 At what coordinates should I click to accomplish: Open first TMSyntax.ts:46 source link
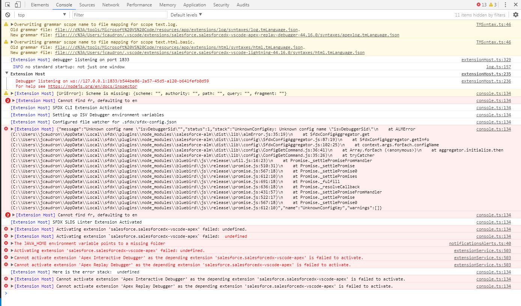494,24
